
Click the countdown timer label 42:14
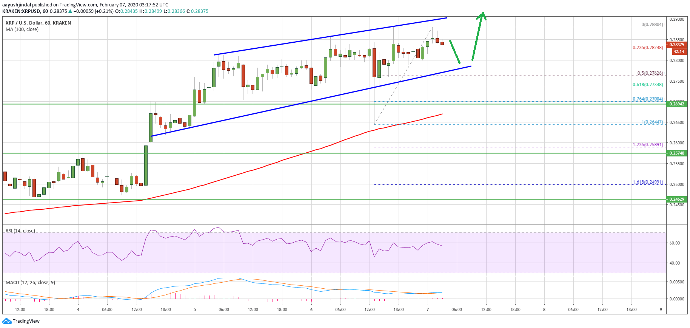(679, 51)
